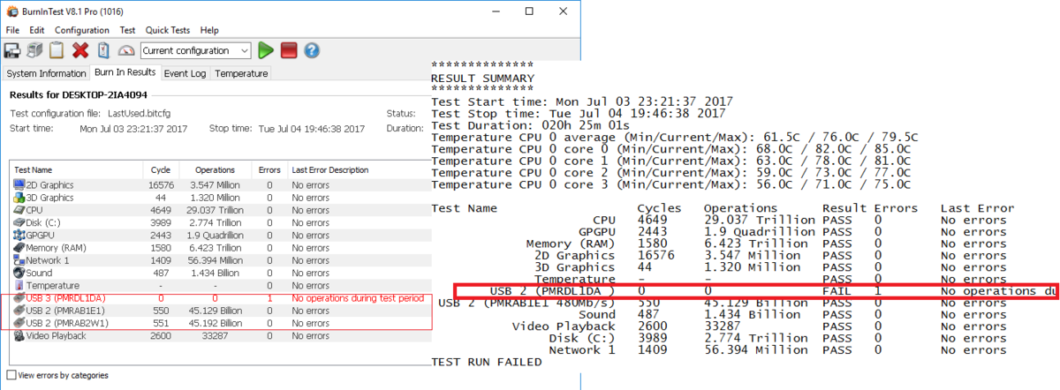Viewport: 1060px width, 390px height.
Task: Open the duty cycle gauge icon
Action: tap(125, 51)
